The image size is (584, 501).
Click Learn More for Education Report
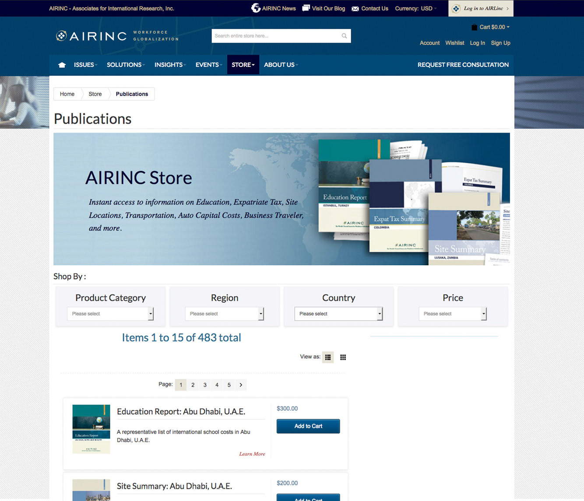pos(252,454)
